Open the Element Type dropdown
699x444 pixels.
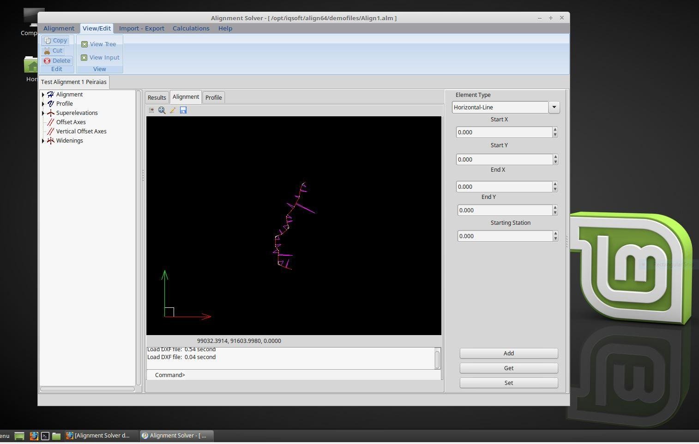coord(554,107)
